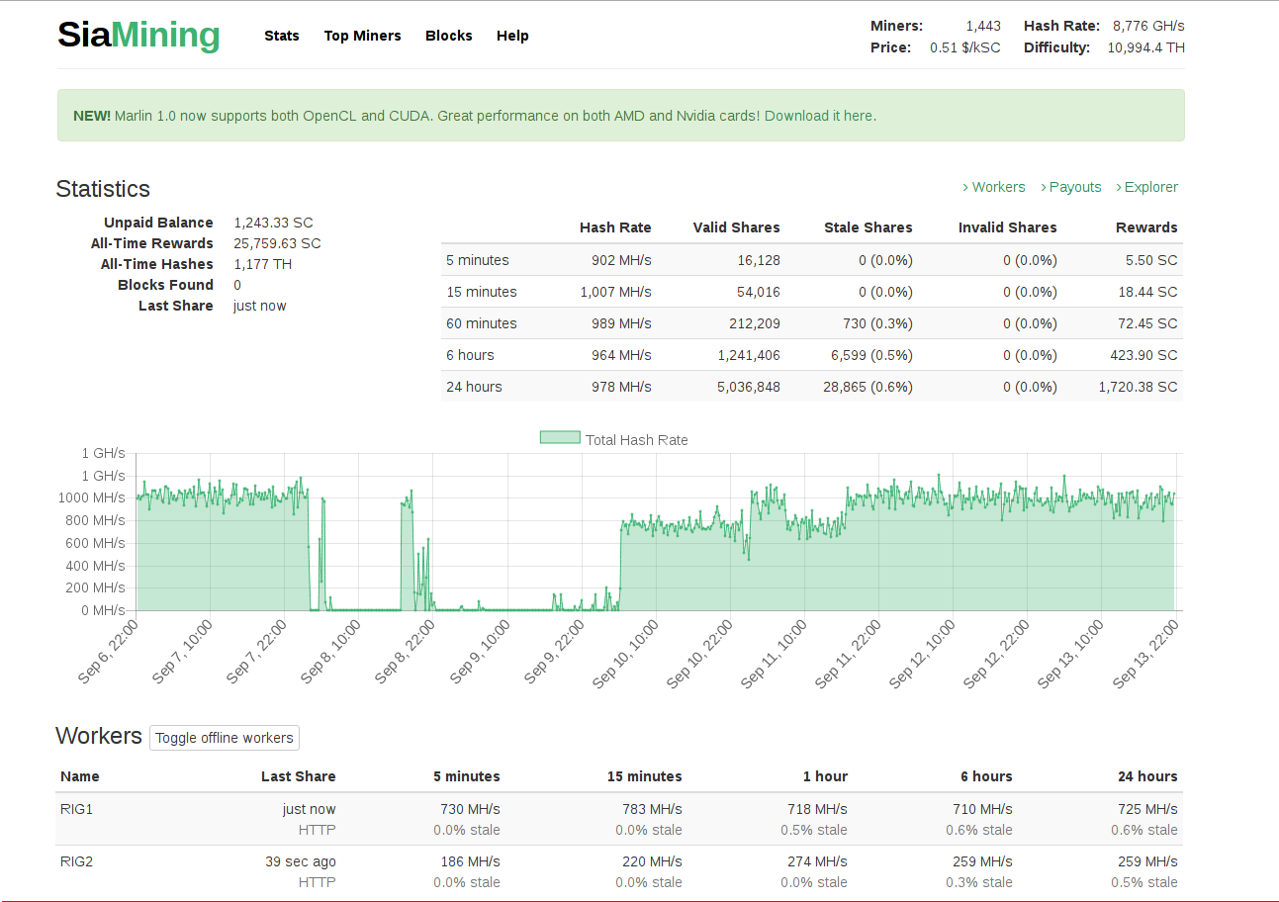The height and width of the screenshot is (902, 1279).
Task: Open the Blocks page
Action: 449,36
